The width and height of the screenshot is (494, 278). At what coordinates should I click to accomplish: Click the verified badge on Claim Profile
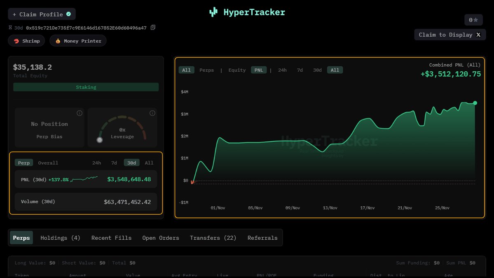click(x=68, y=14)
